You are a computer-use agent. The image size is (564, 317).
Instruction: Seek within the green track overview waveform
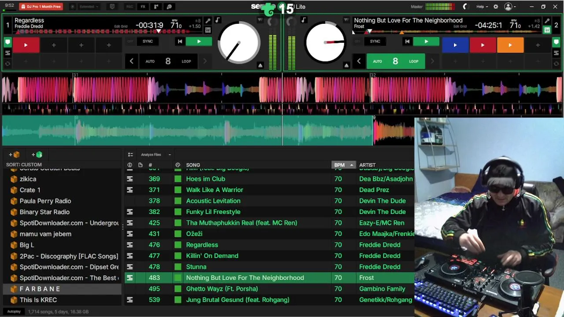pyautogui.click(x=187, y=131)
